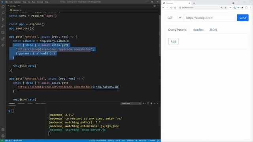253x142 pixels.
Task: Switch to the Headers tab
Action: (x=198, y=30)
